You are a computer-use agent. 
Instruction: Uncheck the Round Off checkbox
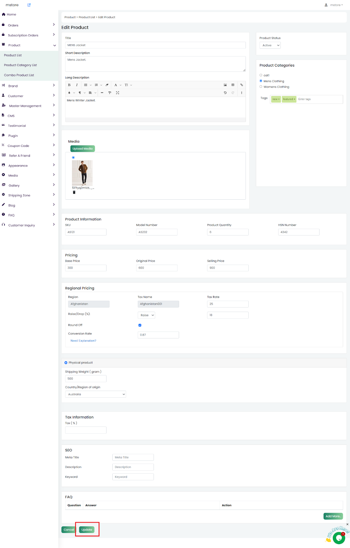tap(140, 325)
